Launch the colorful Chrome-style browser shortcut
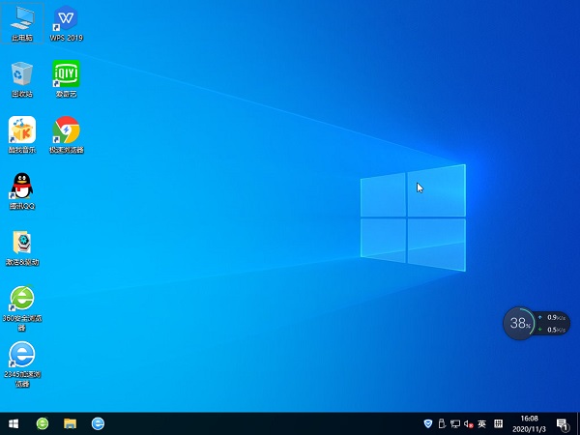 (66, 130)
